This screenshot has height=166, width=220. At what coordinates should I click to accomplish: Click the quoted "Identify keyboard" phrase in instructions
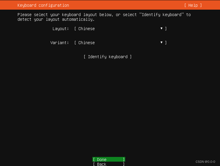(x=161, y=15)
